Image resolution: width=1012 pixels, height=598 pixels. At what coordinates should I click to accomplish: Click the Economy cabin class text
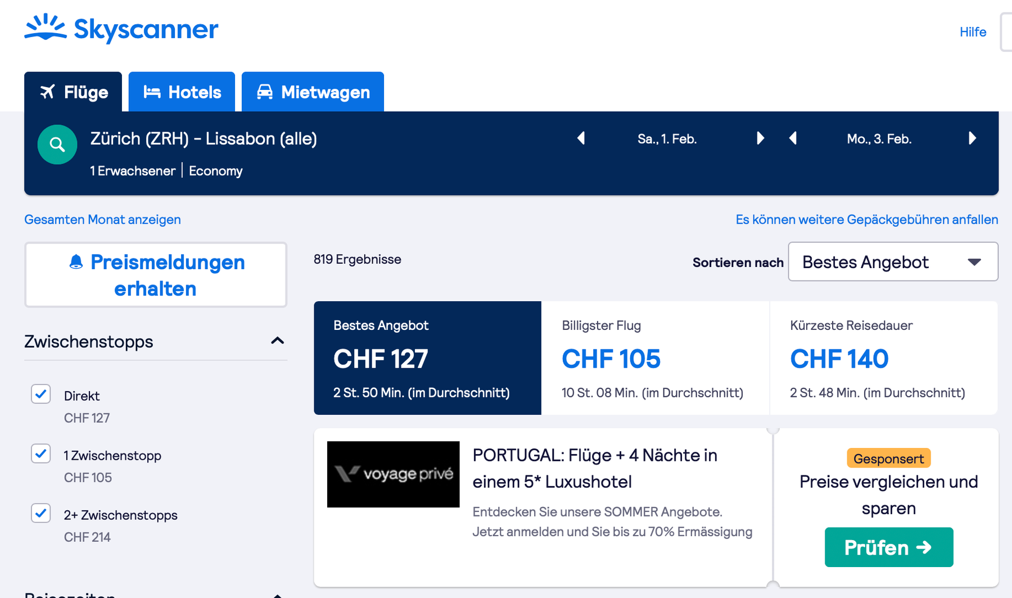pyautogui.click(x=216, y=171)
